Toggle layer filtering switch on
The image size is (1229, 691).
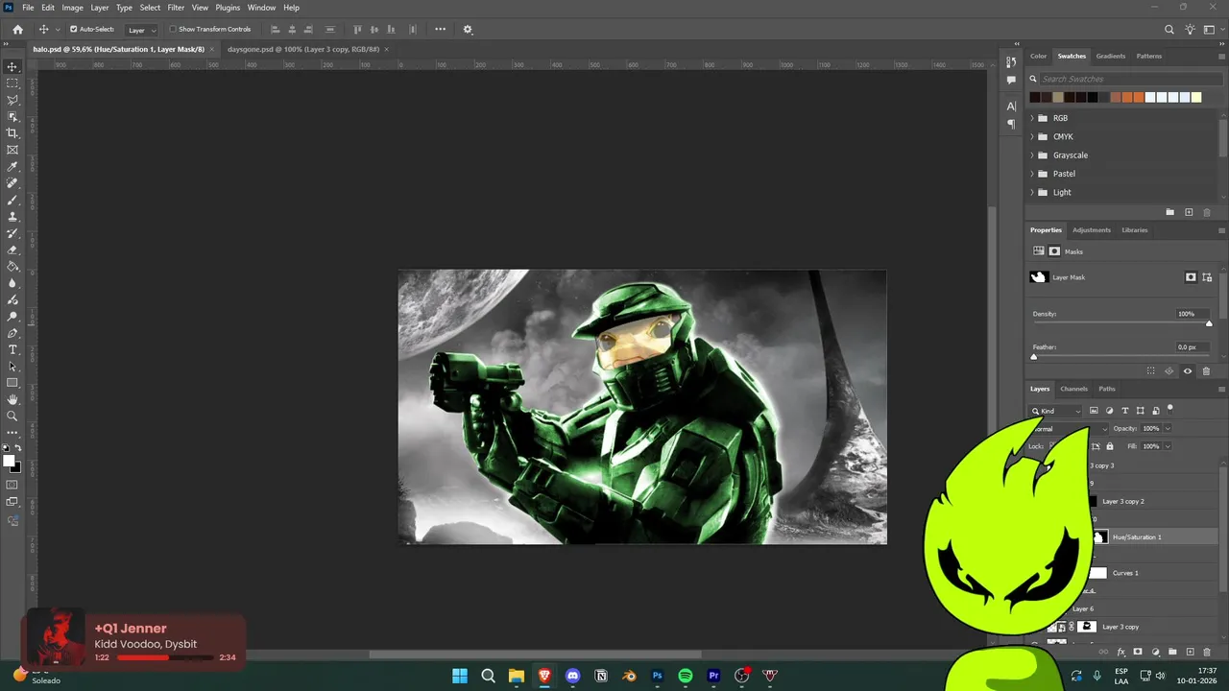(1170, 410)
